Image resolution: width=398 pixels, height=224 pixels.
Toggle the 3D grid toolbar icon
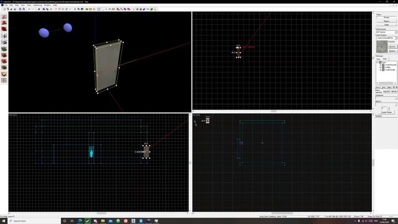click(8, 9)
